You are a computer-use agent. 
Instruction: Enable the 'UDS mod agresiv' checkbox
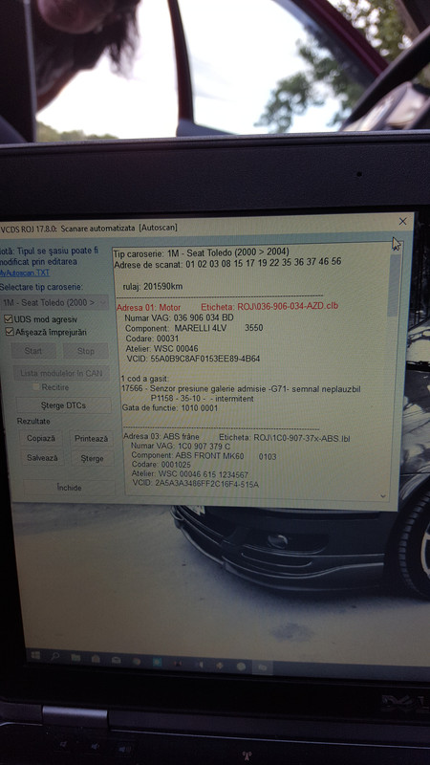pyautogui.click(x=8, y=319)
